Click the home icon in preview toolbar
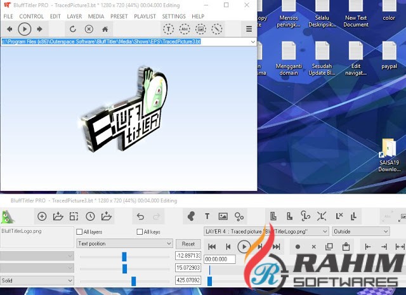Screen dimensions: 406x295 [105, 29]
